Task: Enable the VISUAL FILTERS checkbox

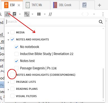Action: 12,96
